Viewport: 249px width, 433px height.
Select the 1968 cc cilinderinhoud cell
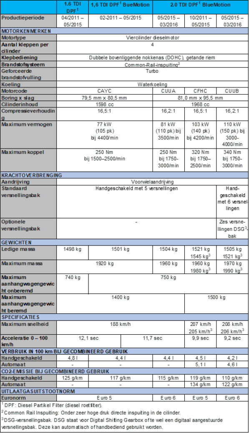coord(200,105)
